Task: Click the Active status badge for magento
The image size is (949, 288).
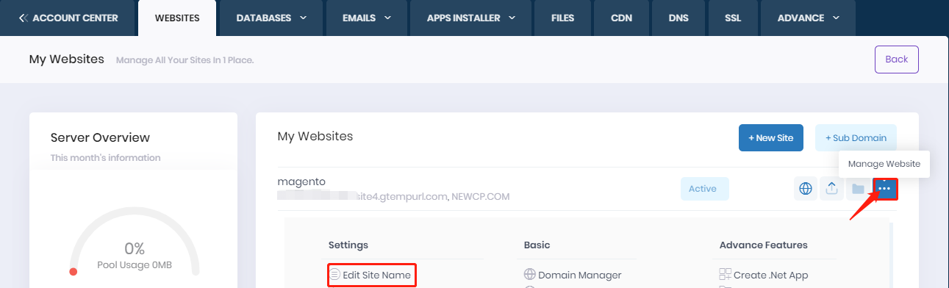Action: click(x=704, y=189)
